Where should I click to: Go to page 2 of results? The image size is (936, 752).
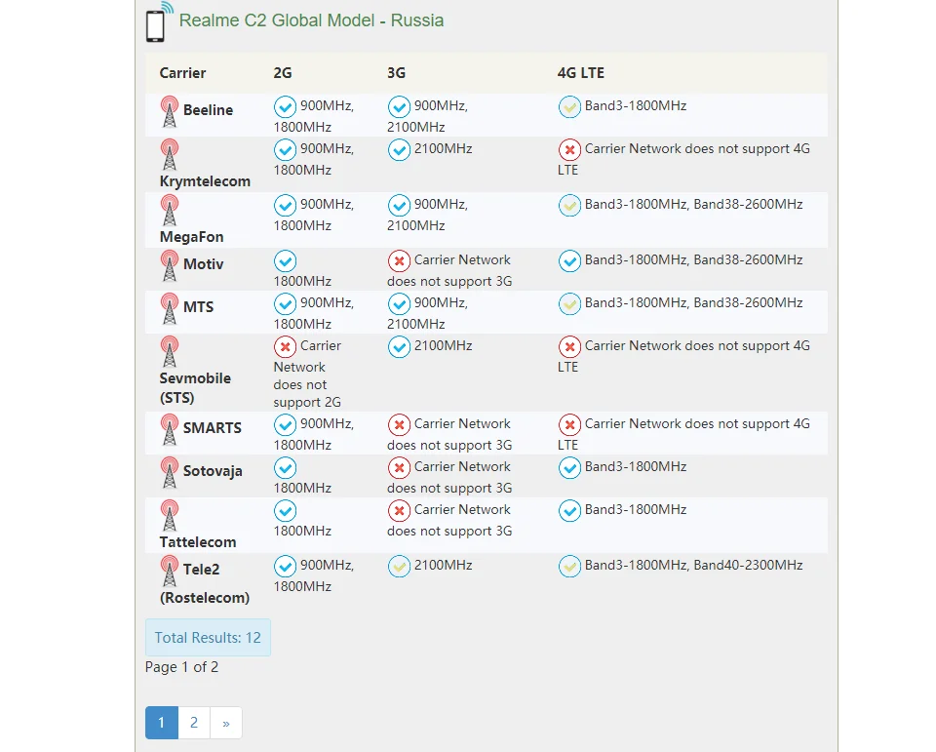pos(194,723)
